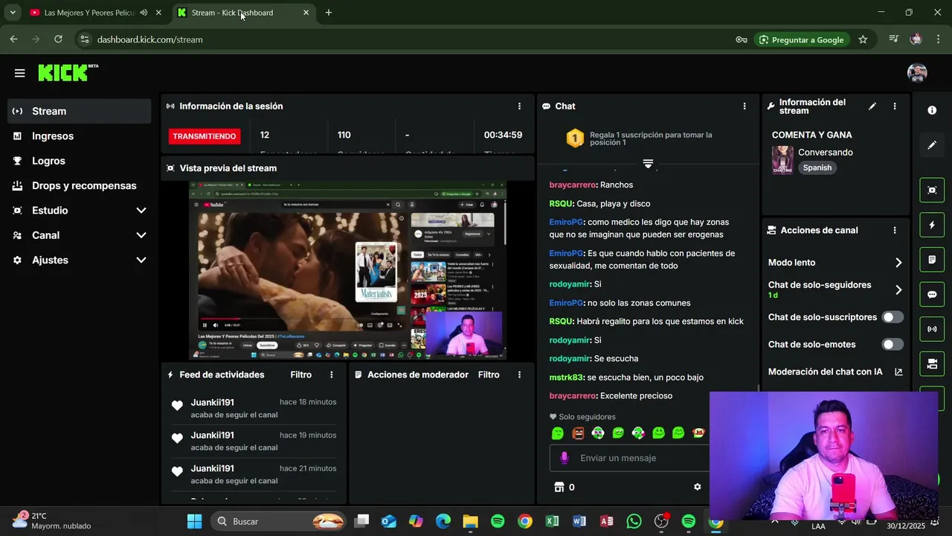Bookmark this page with the star

[863, 39]
